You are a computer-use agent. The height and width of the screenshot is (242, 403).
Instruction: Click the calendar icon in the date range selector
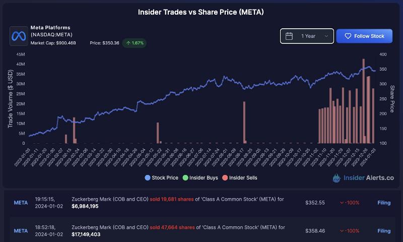tap(289, 36)
